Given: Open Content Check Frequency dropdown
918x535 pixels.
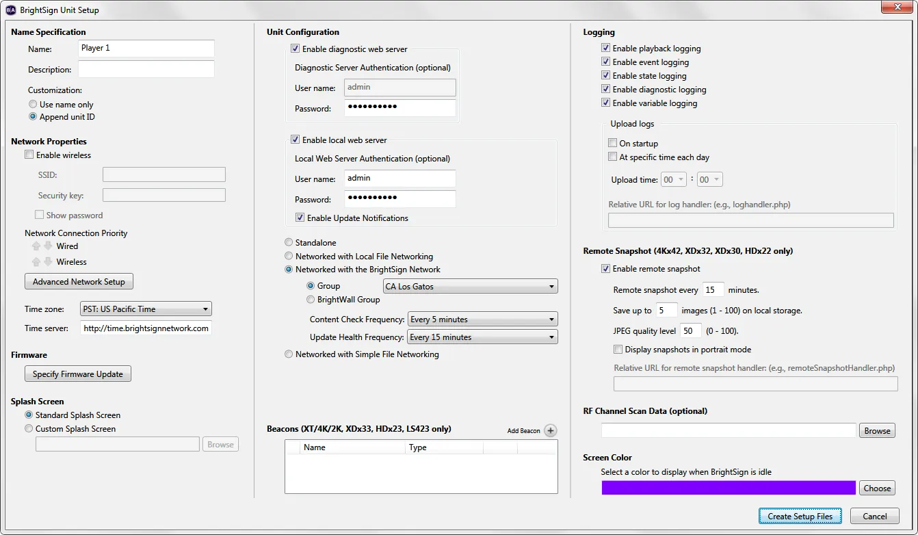Looking at the screenshot, I should (482, 319).
